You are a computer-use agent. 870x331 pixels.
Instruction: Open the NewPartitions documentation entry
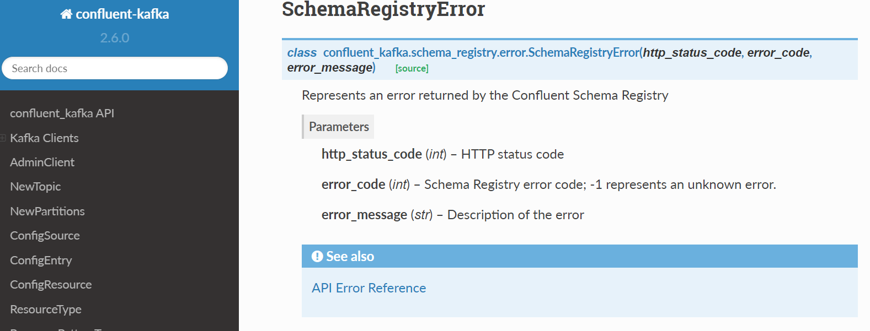point(47,211)
